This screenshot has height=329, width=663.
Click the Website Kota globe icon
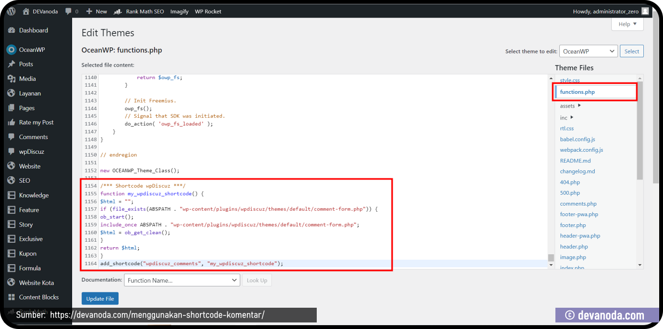[x=11, y=283]
